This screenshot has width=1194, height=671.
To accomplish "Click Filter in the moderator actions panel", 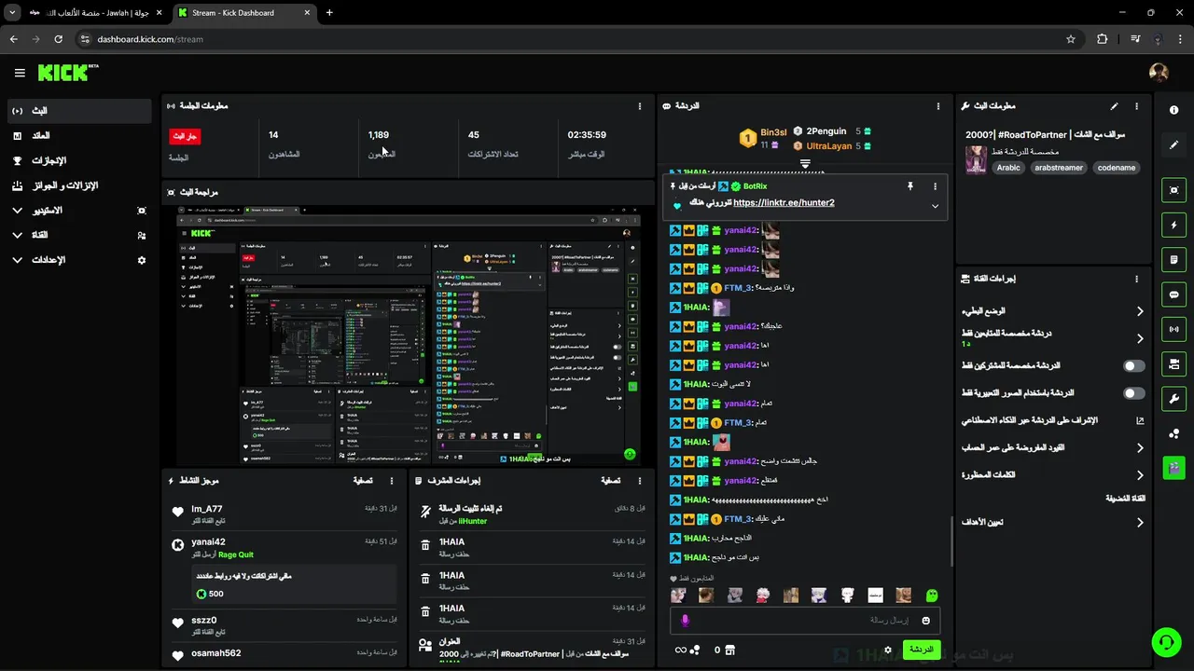I will pyautogui.click(x=610, y=481).
